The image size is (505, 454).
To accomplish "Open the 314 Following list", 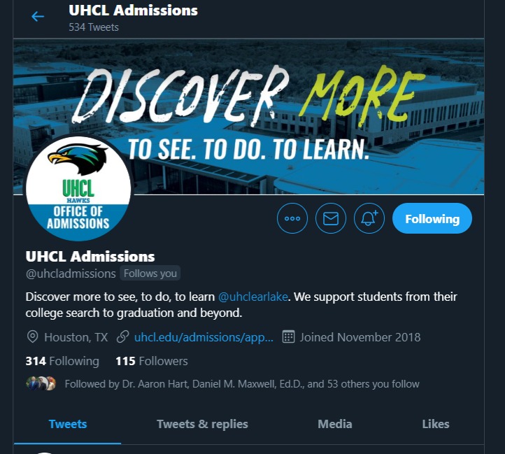I will point(62,361).
